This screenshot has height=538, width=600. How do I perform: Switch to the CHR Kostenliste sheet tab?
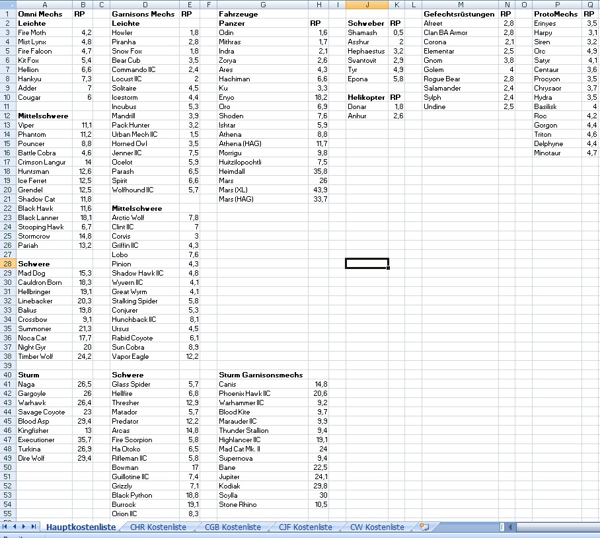pos(157,527)
